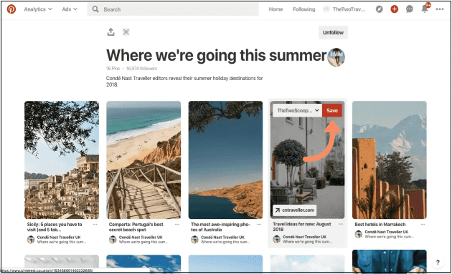
Task: Open more options for Australia pin
Action: click(259, 224)
